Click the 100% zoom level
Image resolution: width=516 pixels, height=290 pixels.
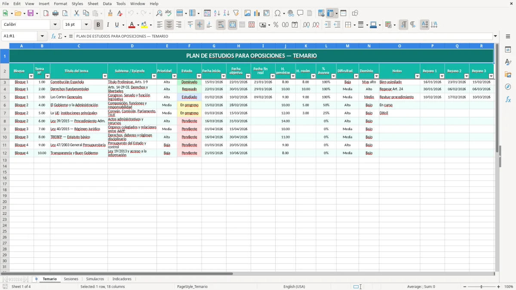point(508,287)
